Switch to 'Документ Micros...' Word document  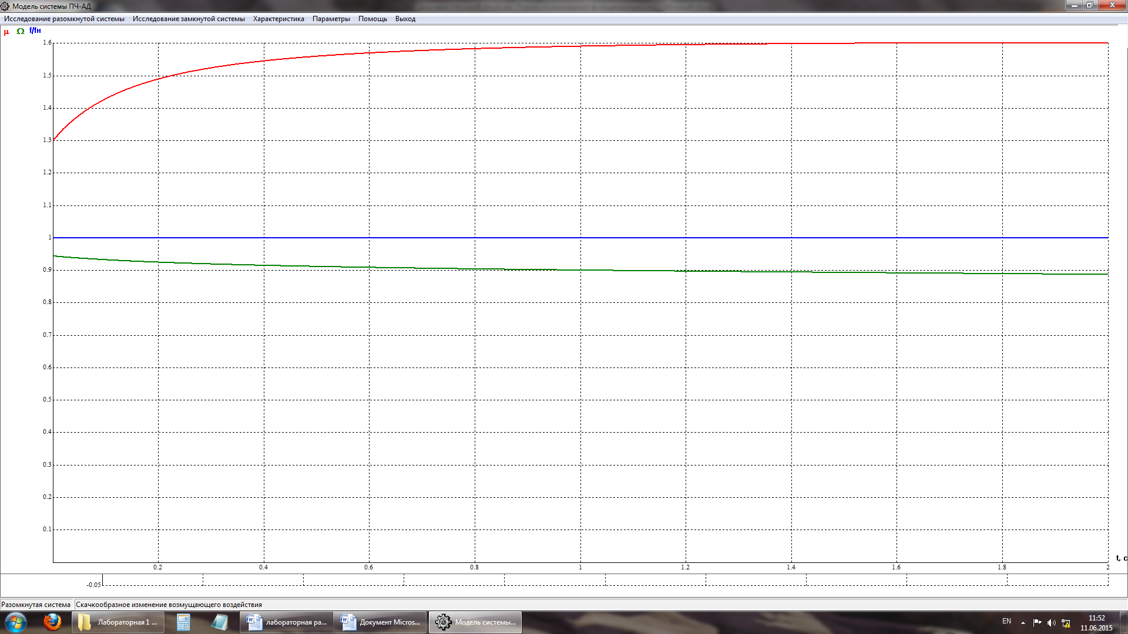pos(381,622)
